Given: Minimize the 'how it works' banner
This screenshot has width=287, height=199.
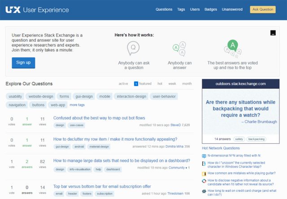Looking at the screenshot, I should click(273, 33).
